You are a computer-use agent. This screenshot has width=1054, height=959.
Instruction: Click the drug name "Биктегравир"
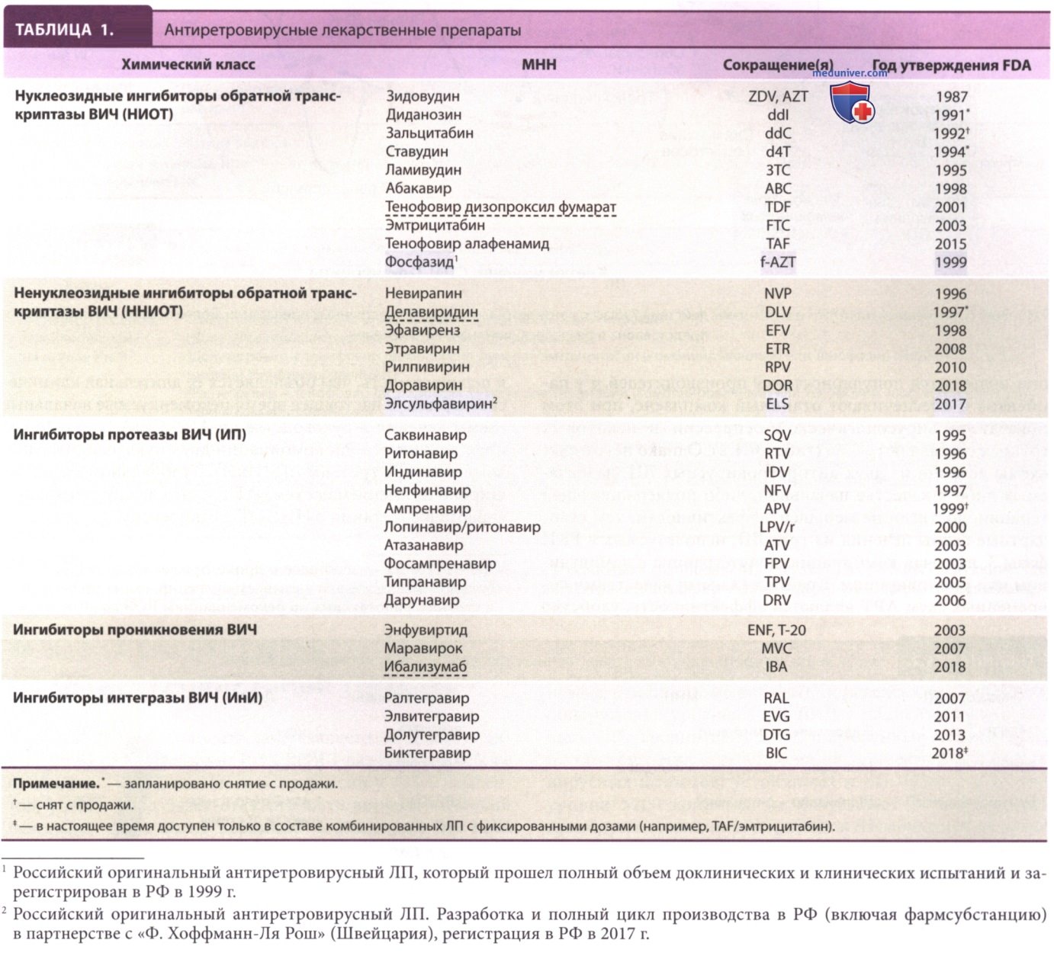click(427, 753)
